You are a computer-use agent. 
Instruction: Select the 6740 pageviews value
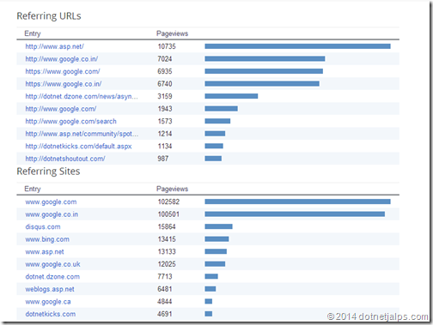[x=165, y=84]
